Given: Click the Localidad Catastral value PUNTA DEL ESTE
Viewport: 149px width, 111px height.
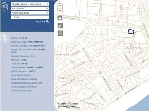Looking at the screenshot, I should pyautogui.click(x=28, y=51).
